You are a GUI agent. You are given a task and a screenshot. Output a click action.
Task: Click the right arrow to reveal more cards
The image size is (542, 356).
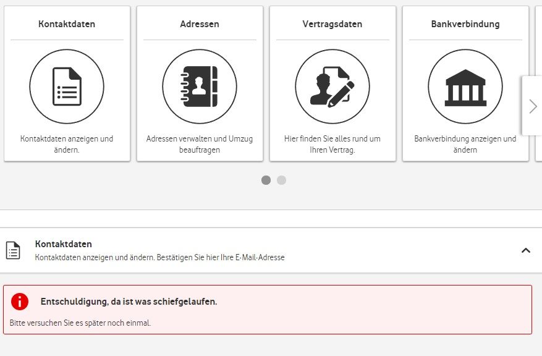[x=533, y=106]
